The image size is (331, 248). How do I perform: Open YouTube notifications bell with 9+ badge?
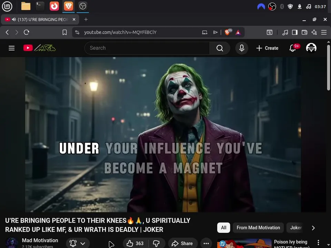coord(293,48)
